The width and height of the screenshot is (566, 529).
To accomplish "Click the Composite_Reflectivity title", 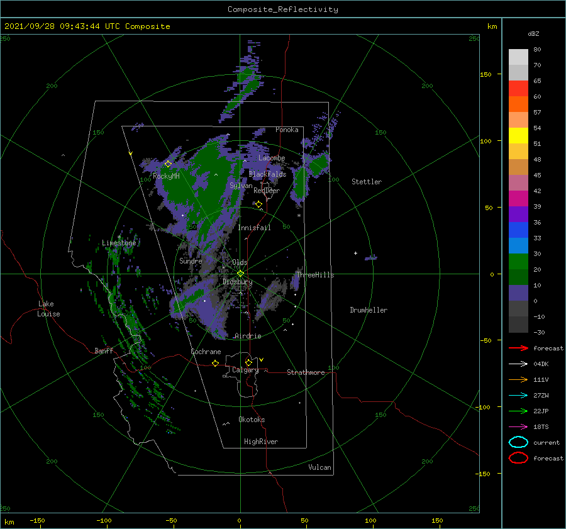I will coord(282,9).
